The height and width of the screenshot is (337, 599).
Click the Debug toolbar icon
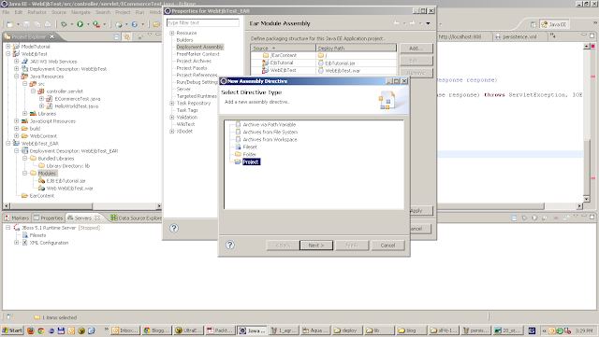pyautogui.click(x=64, y=24)
